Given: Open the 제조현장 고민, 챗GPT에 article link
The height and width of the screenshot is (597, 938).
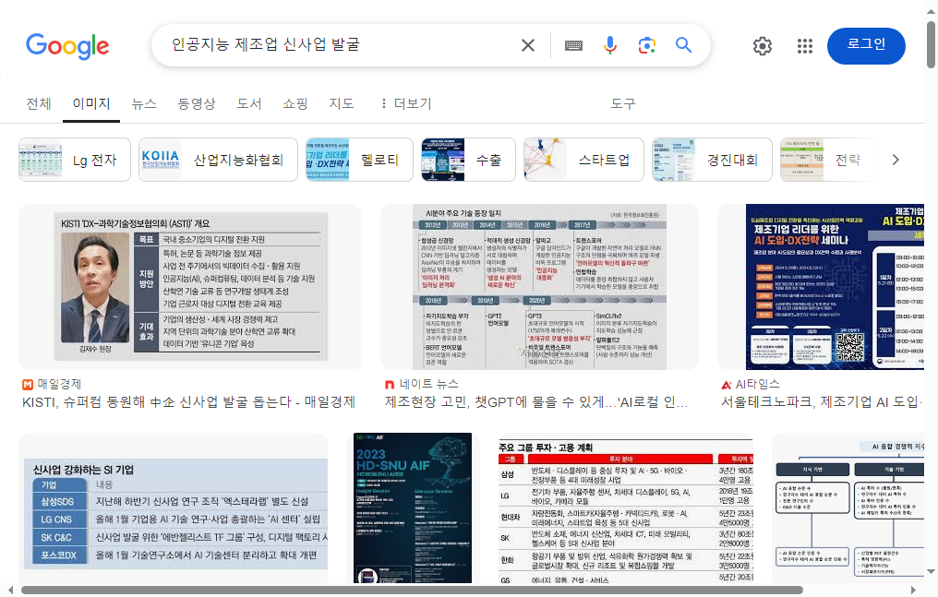Looking at the screenshot, I should click(536, 402).
